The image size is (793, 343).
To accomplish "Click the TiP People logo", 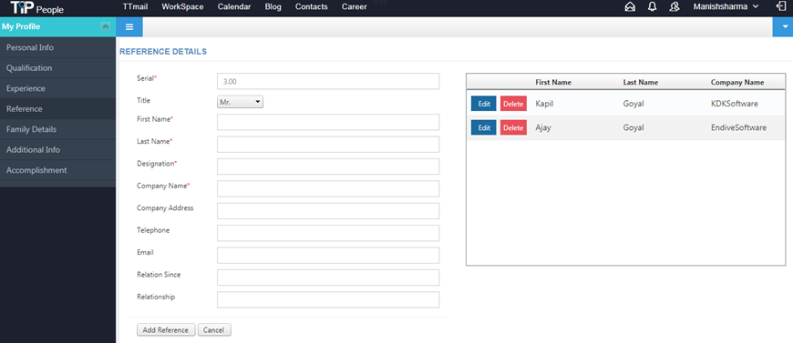I will tap(36, 8).
